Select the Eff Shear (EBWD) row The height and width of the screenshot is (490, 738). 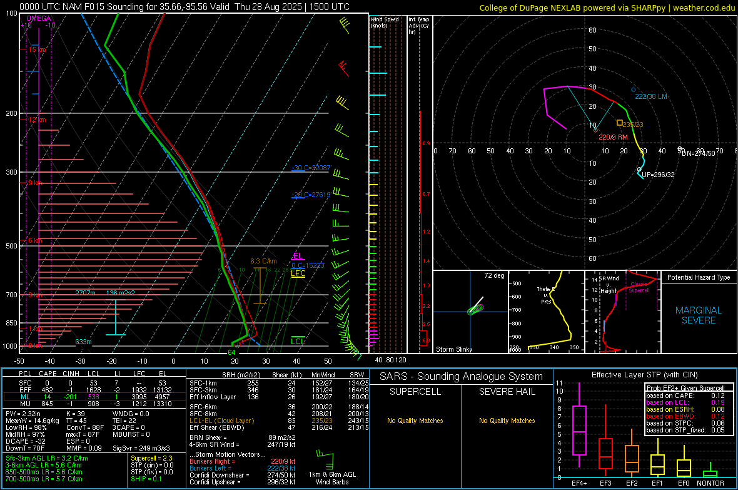(x=279, y=428)
